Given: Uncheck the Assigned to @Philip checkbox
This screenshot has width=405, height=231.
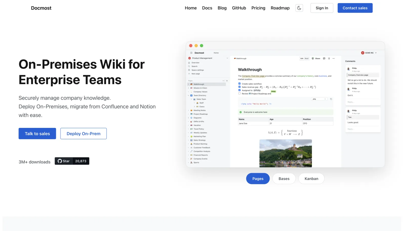Looking at the screenshot, I should point(239,90).
